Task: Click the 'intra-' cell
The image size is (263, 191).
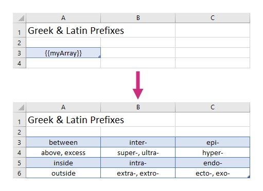Action: click(138, 163)
